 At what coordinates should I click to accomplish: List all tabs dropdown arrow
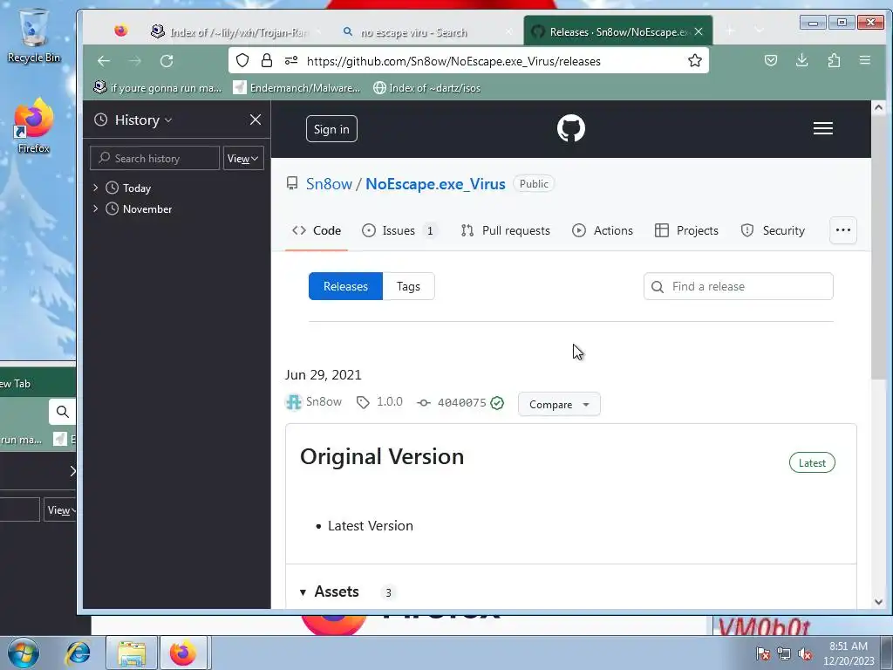(x=760, y=31)
